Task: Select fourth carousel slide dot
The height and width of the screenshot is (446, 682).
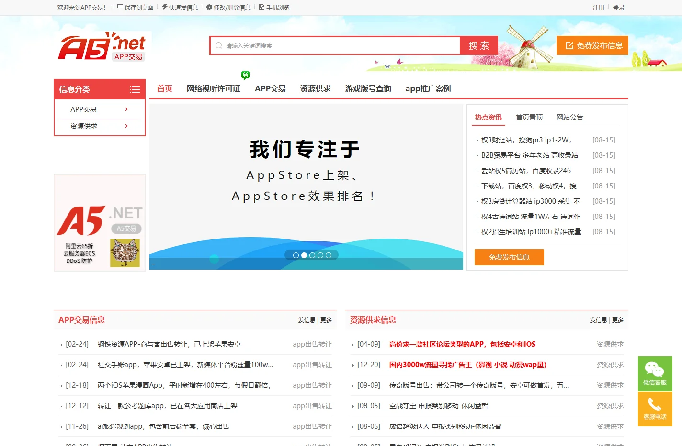Action: click(320, 255)
